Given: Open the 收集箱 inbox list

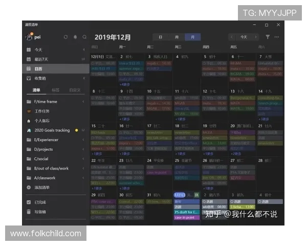Looking at the screenshot, I should click(40, 78).
